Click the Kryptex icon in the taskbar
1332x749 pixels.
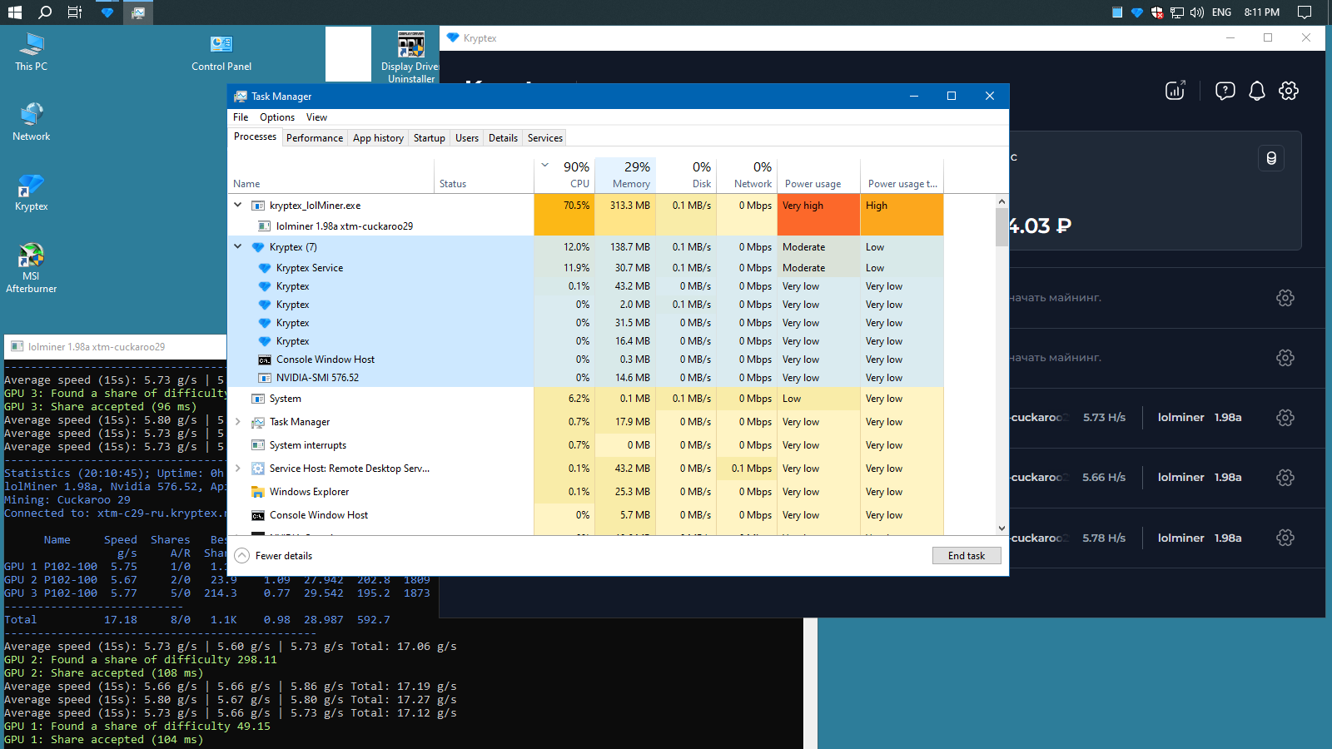coord(107,12)
